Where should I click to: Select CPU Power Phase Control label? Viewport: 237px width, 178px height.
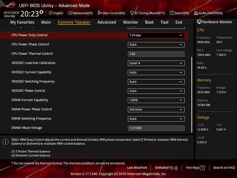click(30, 44)
